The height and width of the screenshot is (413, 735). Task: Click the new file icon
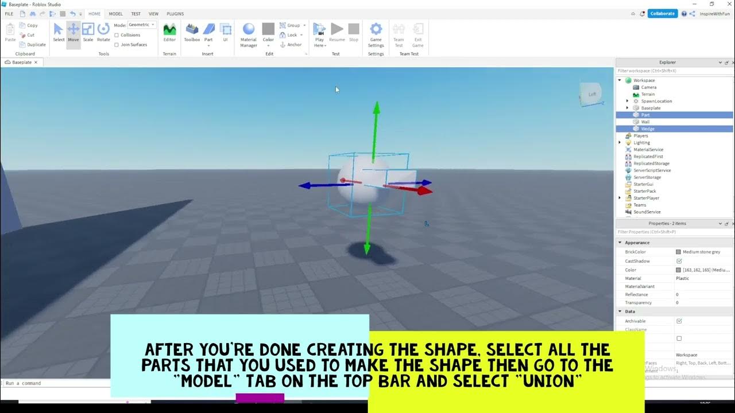(x=22, y=14)
